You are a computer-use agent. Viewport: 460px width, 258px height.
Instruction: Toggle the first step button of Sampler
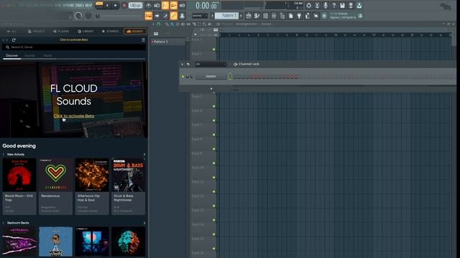click(x=235, y=77)
